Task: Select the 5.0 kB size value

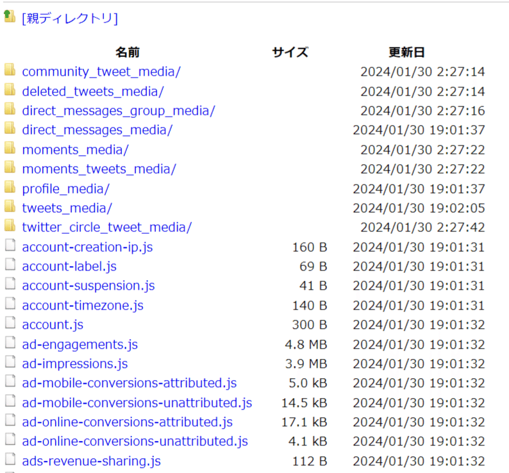Action: (308, 383)
